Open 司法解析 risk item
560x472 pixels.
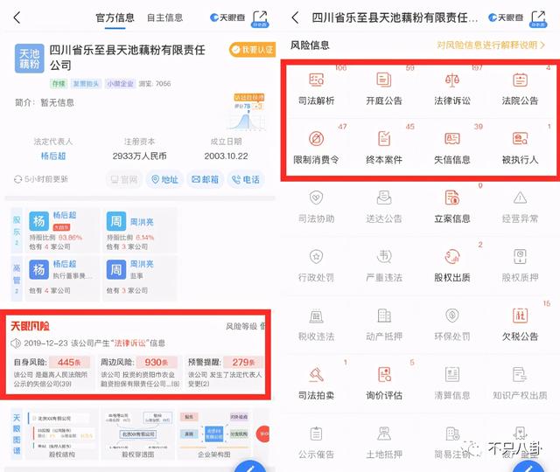[317, 89]
